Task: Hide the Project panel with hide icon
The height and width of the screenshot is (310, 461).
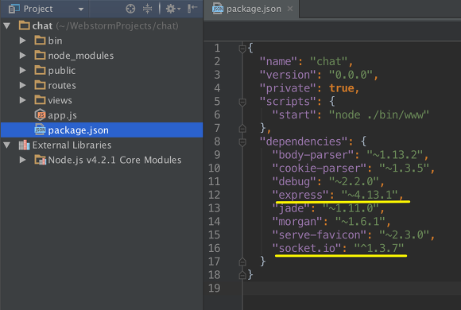Action: (x=192, y=9)
